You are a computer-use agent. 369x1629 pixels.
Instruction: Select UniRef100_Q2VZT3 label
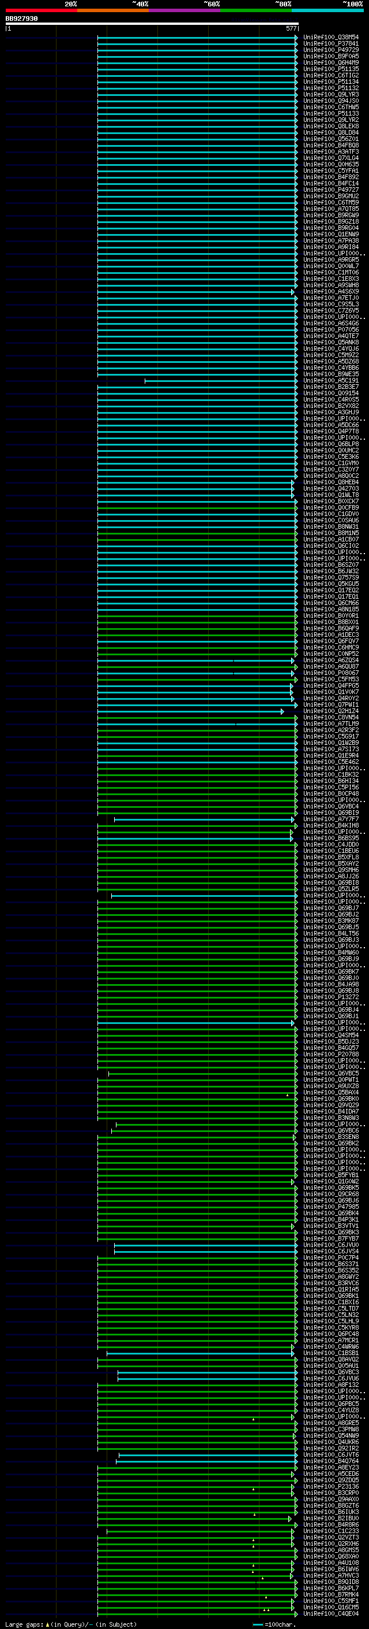click(331, 1537)
